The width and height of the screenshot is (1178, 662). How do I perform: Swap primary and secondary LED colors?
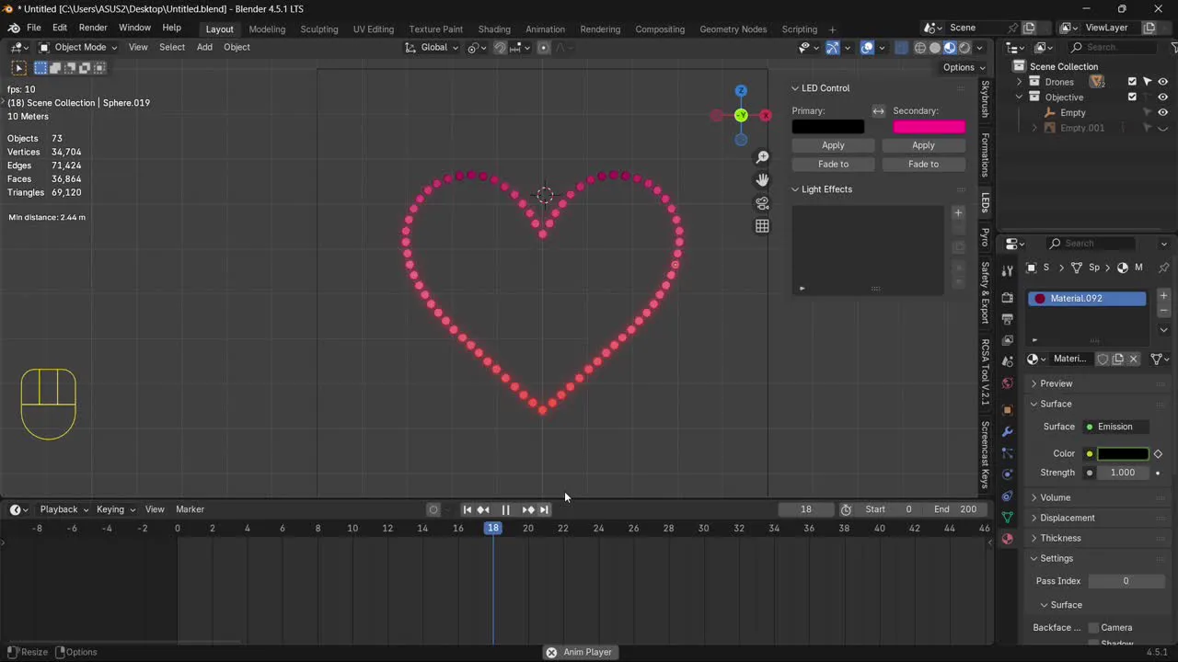coord(878,111)
